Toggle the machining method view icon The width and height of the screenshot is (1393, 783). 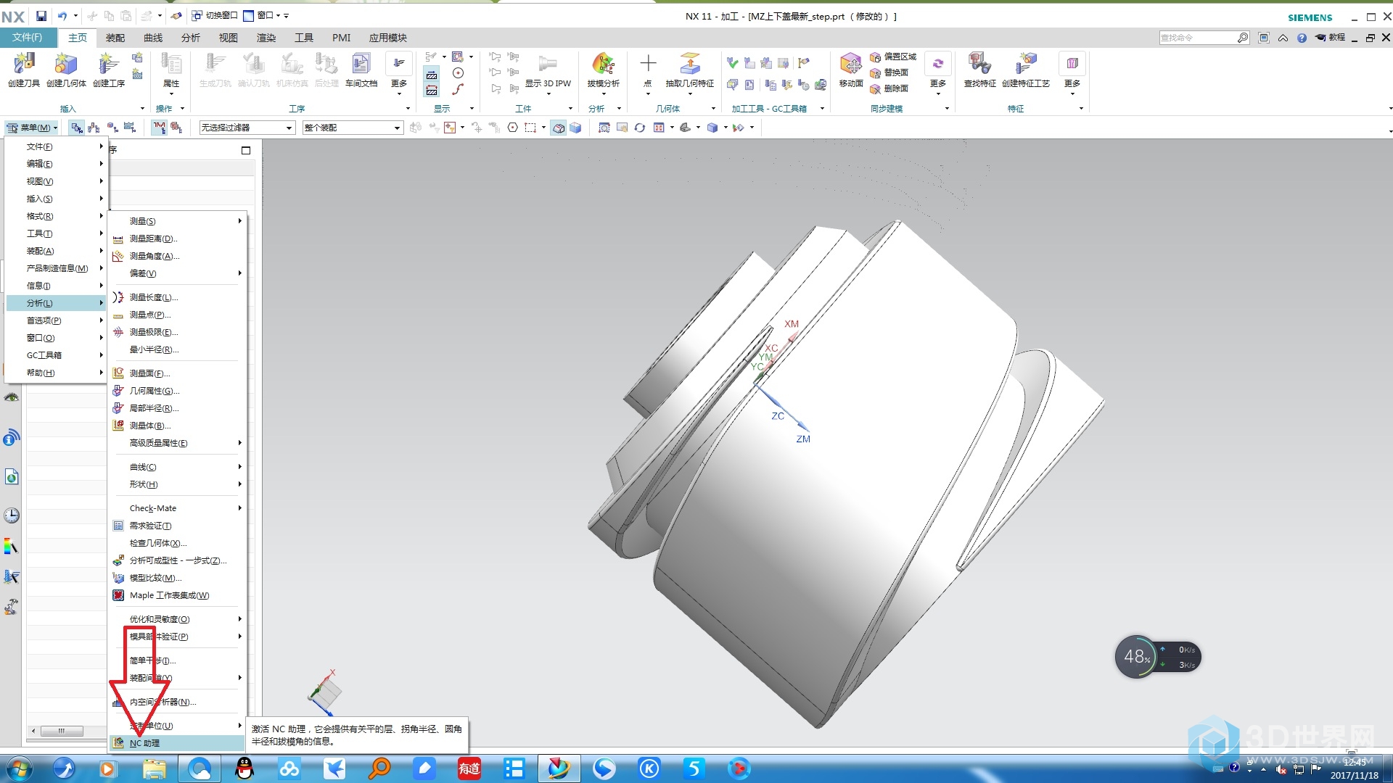tap(130, 128)
